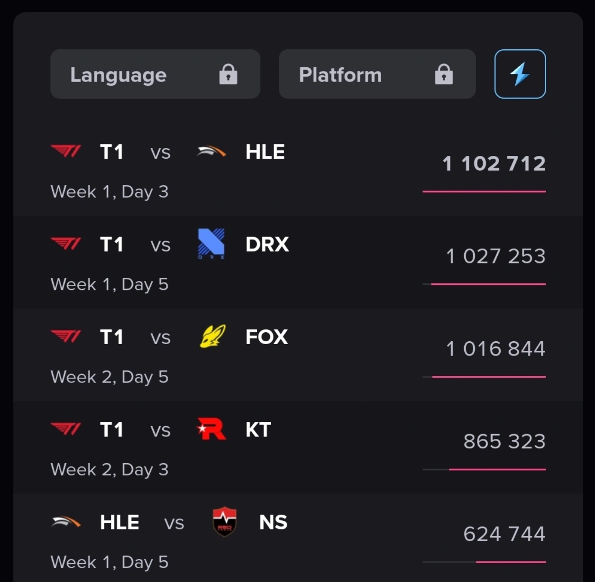Click HLE logo in HLE vs NS row
Image resolution: width=595 pixels, height=582 pixels.
(x=66, y=522)
